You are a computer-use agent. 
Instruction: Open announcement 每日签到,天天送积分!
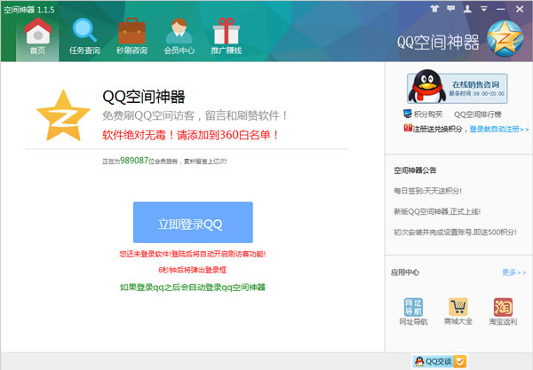pos(427,191)
